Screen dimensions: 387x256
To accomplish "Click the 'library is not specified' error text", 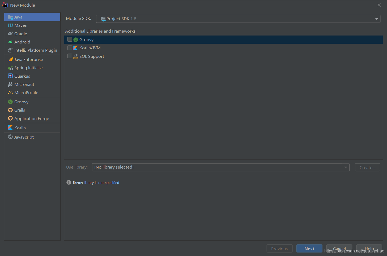I will (101, 183).
